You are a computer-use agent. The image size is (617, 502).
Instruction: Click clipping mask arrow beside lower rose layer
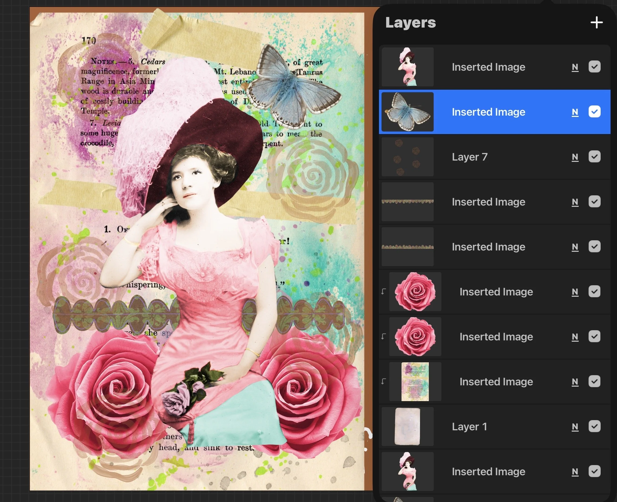[384, 336]
